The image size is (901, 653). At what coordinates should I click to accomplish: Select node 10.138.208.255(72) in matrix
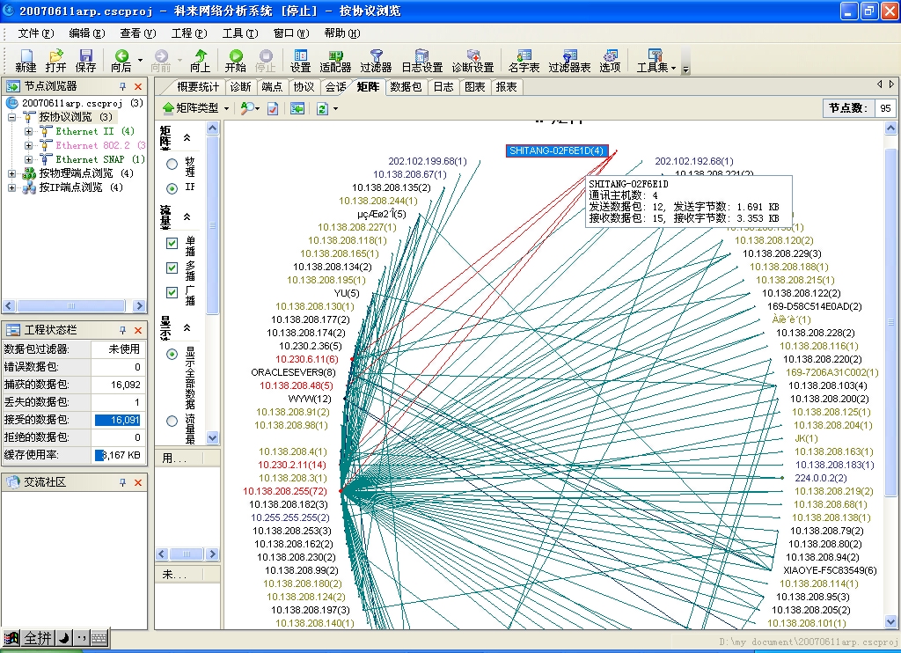pyautogui.click(x=285, y=491)
